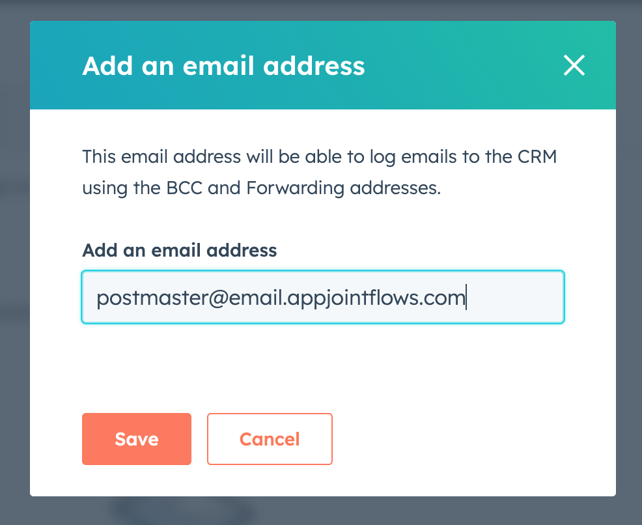The image size is (642, 525).
Task: Focus the email address input field
Action: (322, 298)
